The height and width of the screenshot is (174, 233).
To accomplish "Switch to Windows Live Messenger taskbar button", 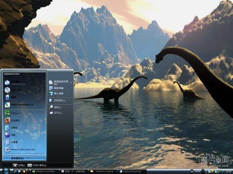I will pos(45,171).
